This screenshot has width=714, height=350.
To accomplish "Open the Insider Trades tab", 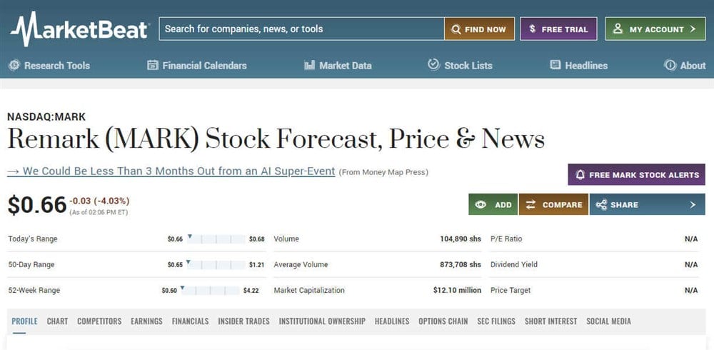I will coord(243,321).
